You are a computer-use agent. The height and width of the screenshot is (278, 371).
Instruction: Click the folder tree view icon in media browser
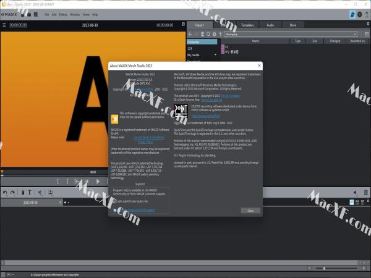[202, 34]
